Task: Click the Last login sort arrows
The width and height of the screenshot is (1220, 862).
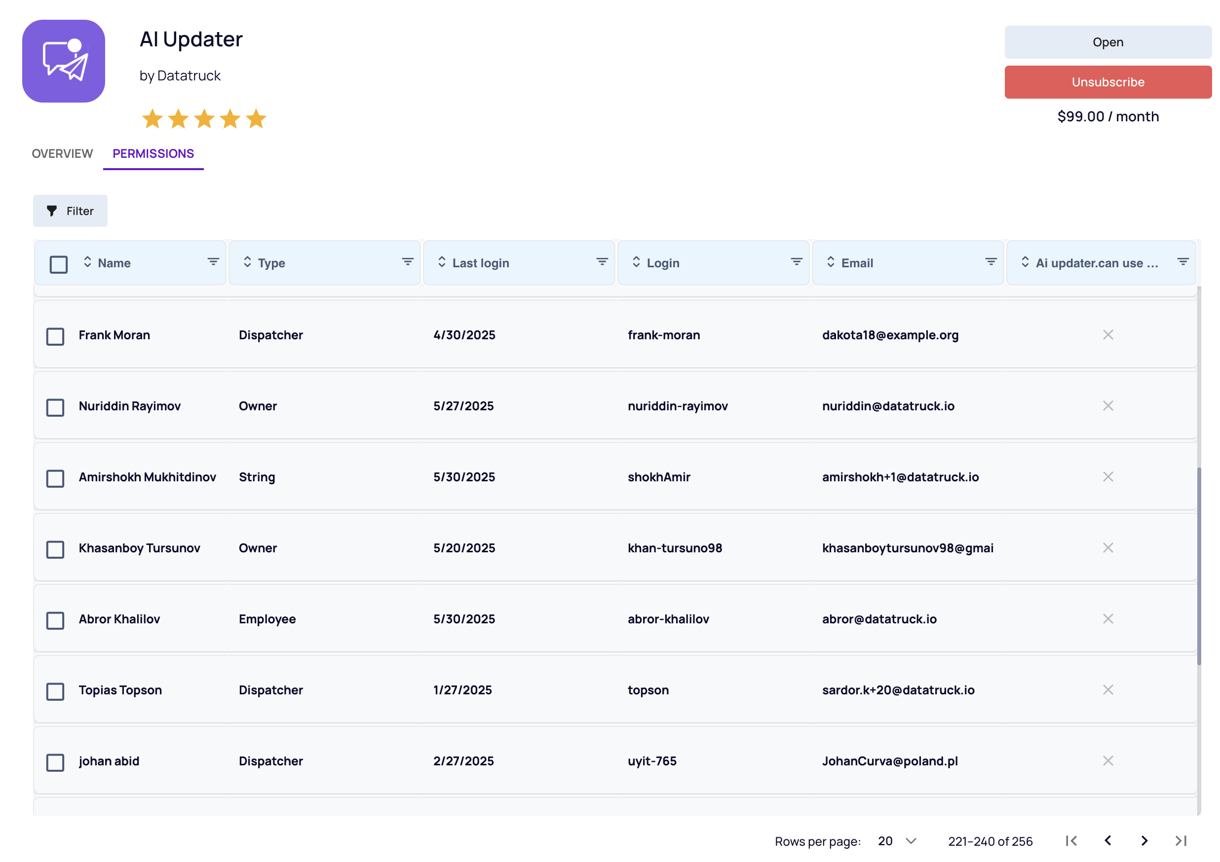Action: coord(442,262)
